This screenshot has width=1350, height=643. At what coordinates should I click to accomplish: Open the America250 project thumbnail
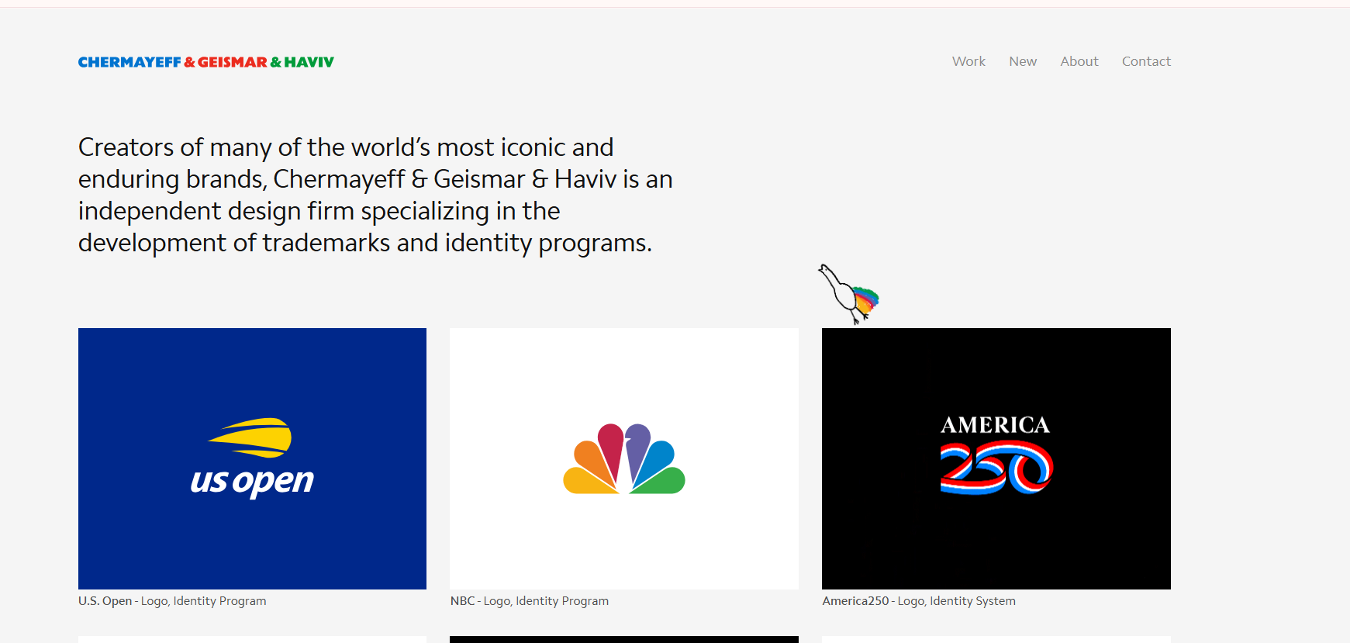[996, 458]
